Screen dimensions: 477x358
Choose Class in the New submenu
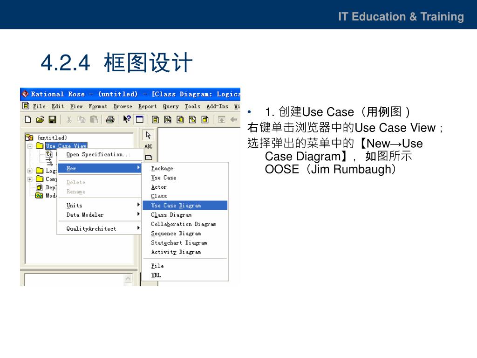185,196
